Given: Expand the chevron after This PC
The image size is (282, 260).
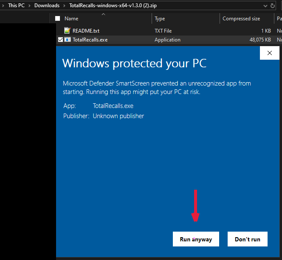Looking at the screenshot, I should click(29, 6).
